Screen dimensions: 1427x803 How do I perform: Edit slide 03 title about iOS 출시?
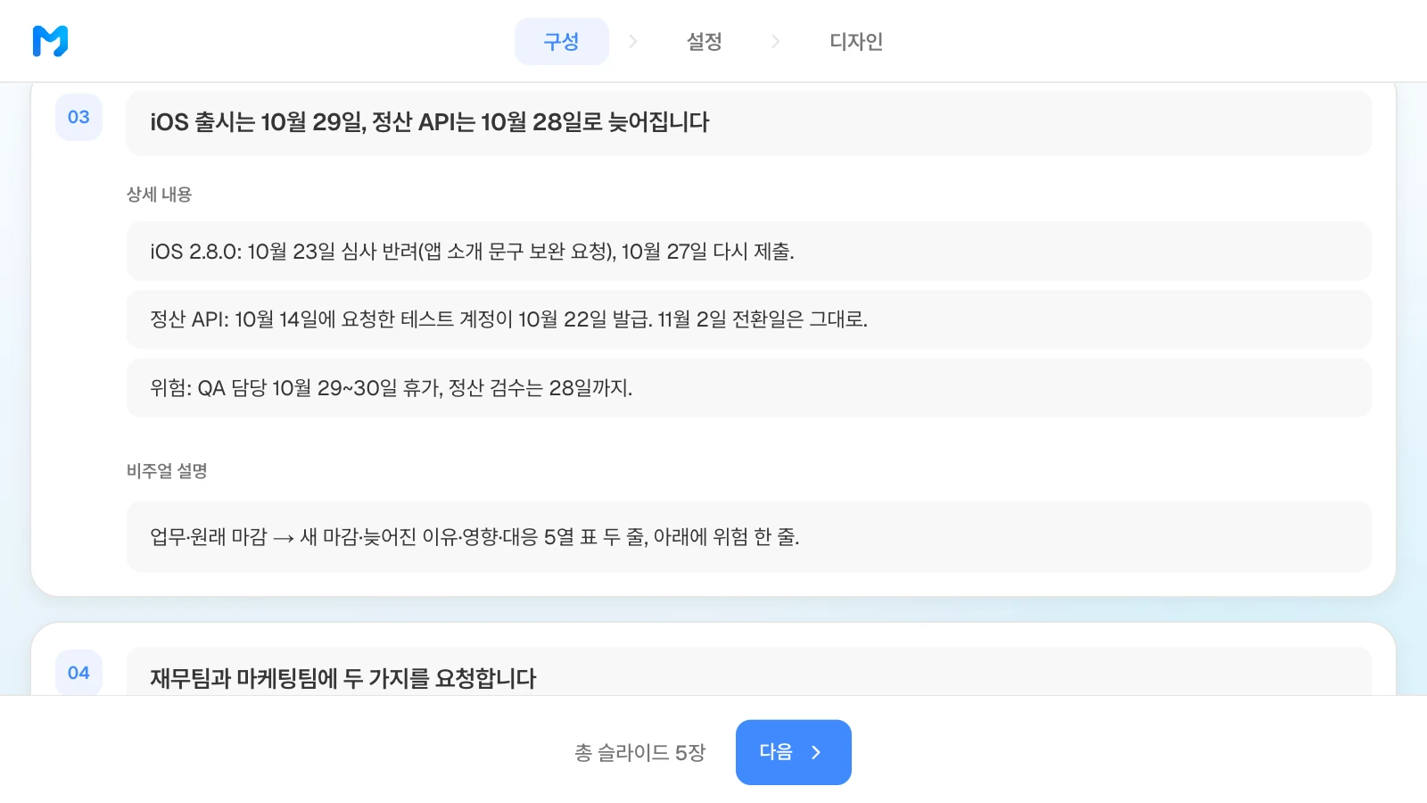(749, 123)
